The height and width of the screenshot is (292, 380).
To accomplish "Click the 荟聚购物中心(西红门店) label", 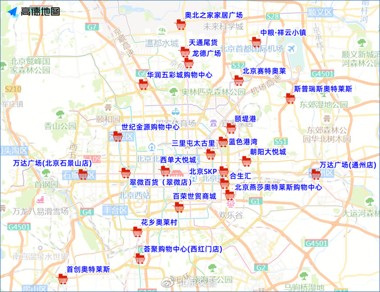I will coord(183,249).
